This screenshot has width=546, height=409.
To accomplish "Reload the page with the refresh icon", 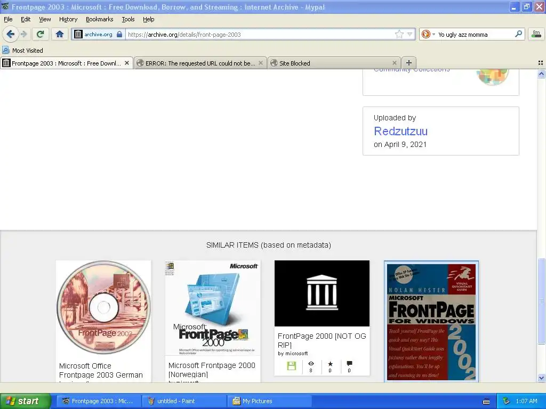I will click(40, 34).
